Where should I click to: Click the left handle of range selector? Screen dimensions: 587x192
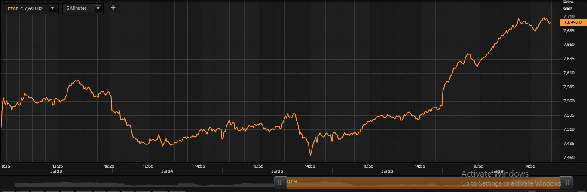(280, 183)
